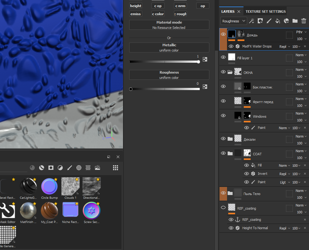The image size is (309, 250).
Task: Expand the COAT folder
Action: (230, 153)
